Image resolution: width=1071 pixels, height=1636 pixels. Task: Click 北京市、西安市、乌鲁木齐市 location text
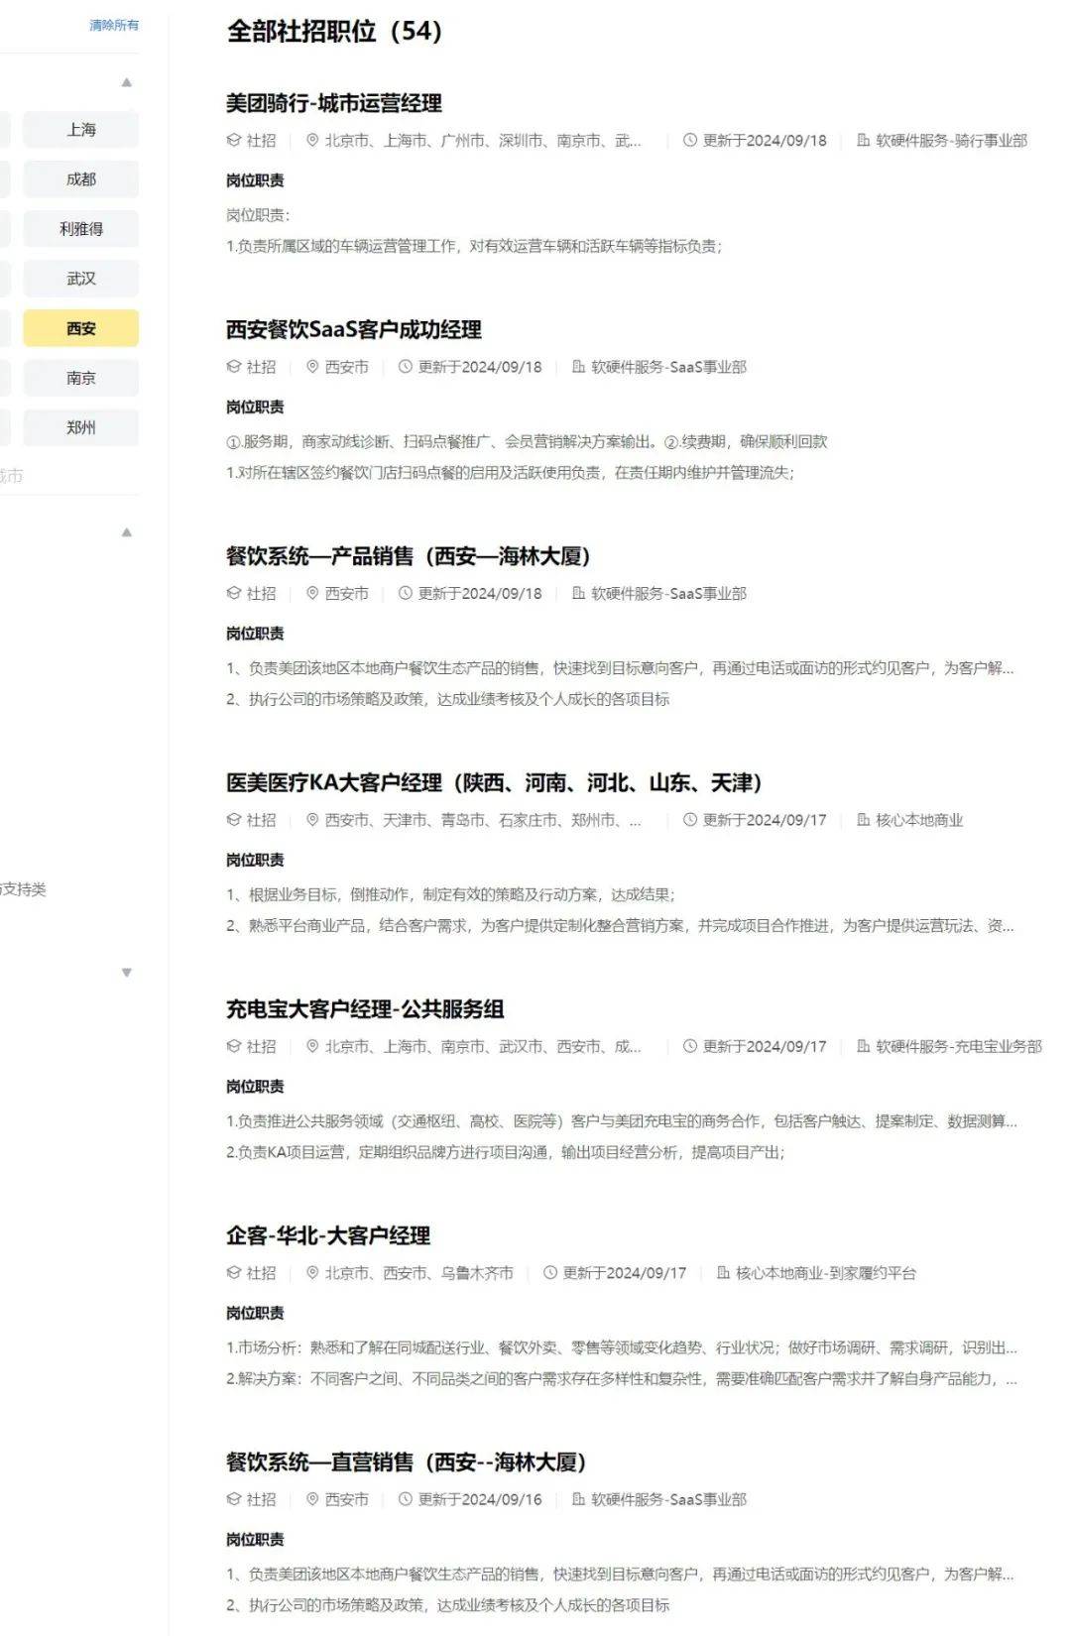click(419, 1273)
